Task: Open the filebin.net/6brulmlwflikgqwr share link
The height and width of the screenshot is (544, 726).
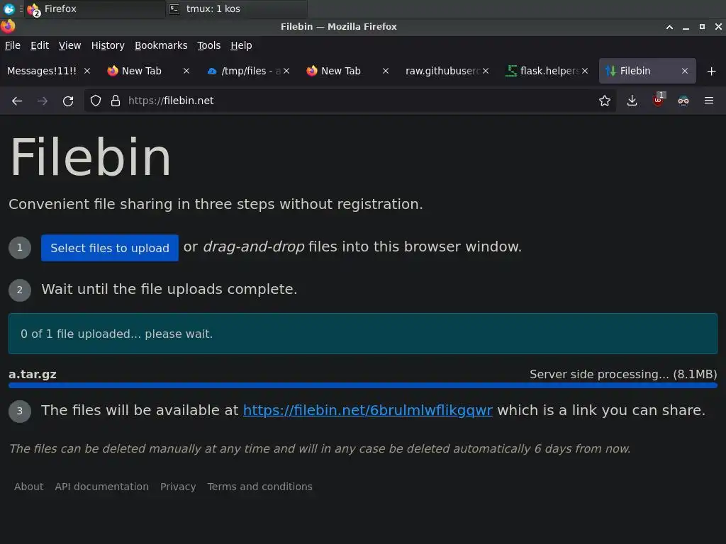Action: click(x=368, y=410)
